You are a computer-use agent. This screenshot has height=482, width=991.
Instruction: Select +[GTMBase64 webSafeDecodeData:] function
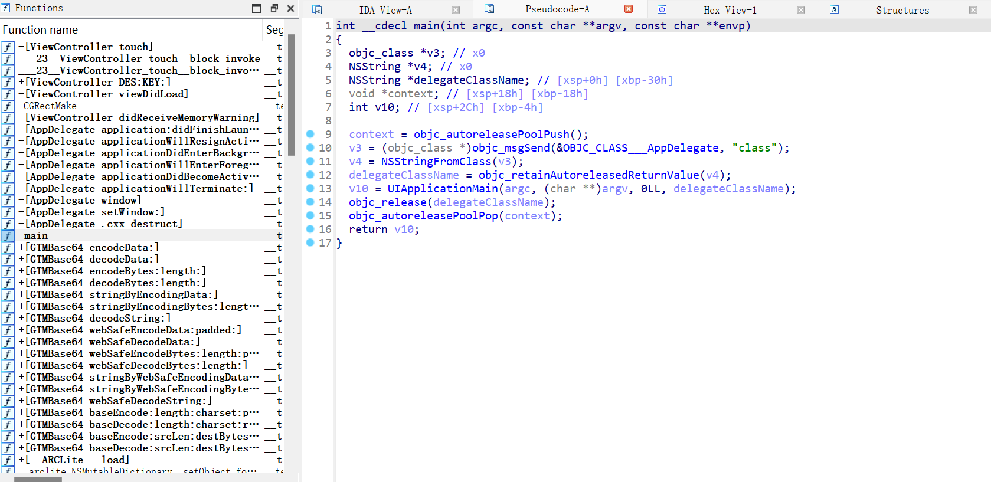point(109,342)
